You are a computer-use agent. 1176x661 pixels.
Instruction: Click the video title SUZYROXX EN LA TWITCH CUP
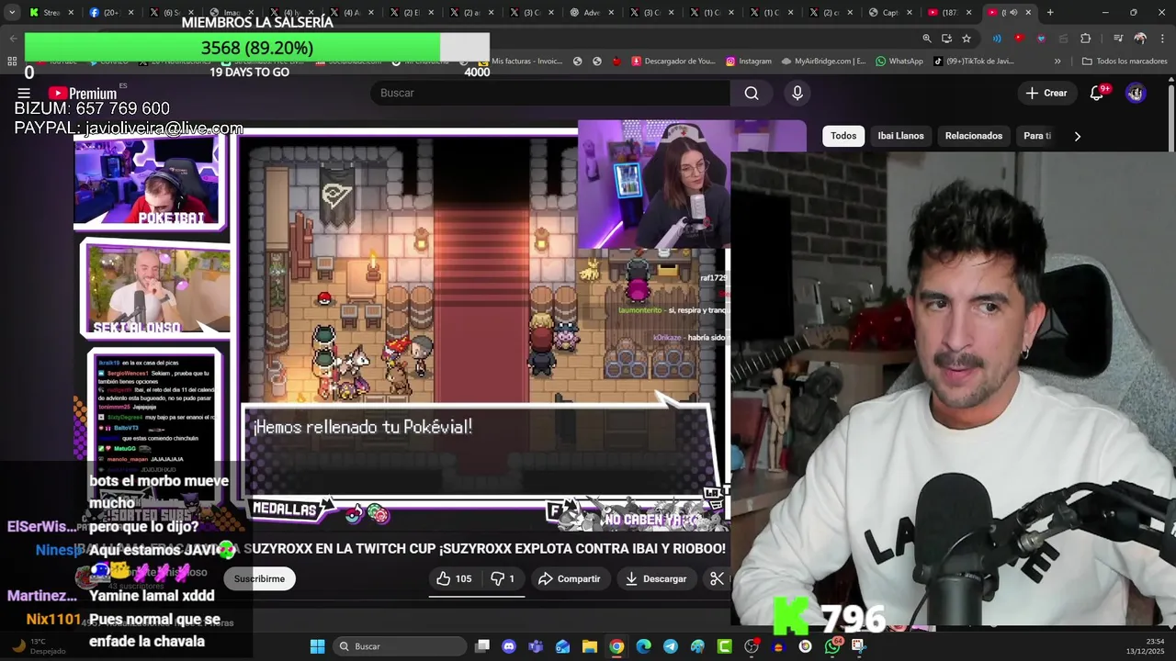[340, 548]
